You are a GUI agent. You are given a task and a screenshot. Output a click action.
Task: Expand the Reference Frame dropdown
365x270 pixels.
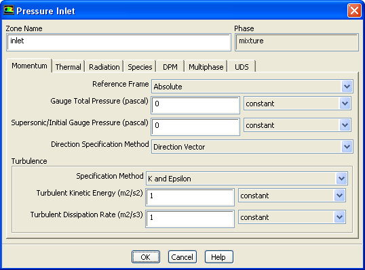252,87
